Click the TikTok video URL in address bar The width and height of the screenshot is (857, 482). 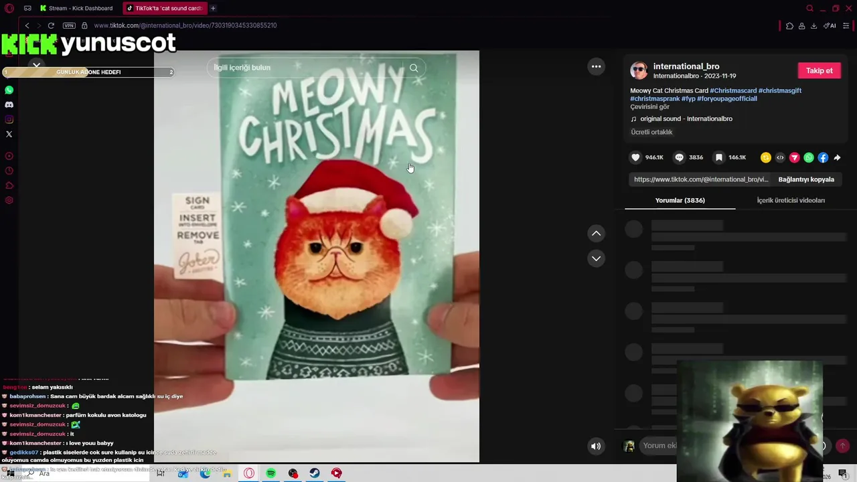[185, 25]
